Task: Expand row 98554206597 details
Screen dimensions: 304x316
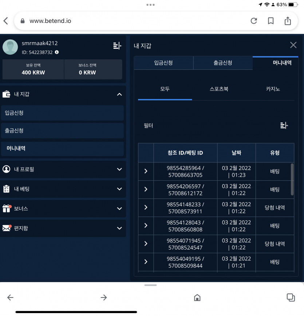Action: coord(146,189)
